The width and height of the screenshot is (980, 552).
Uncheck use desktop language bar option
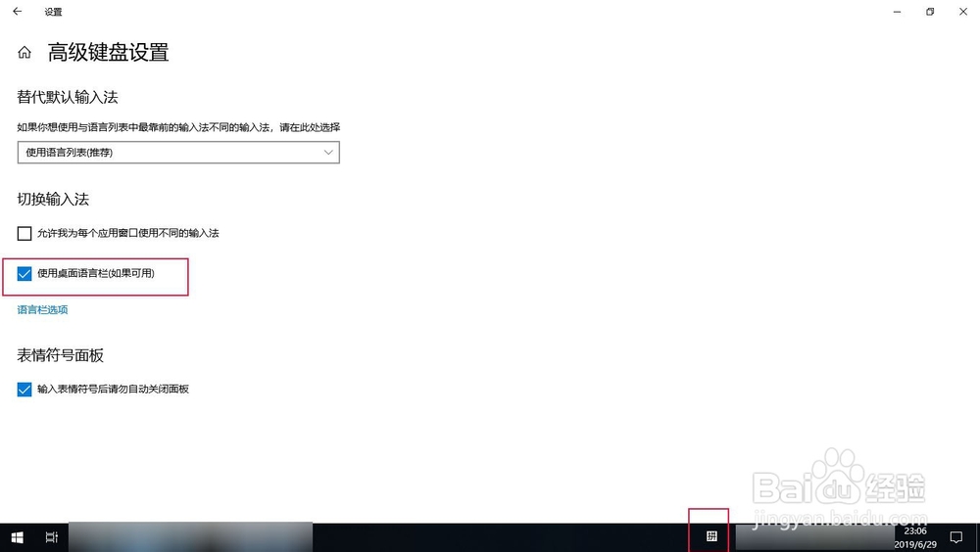tap(24, 273)
